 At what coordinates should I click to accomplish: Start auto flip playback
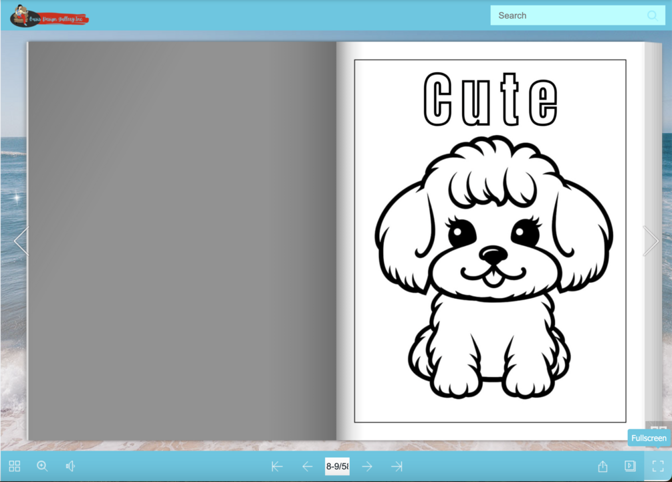(x=630, y=466)
